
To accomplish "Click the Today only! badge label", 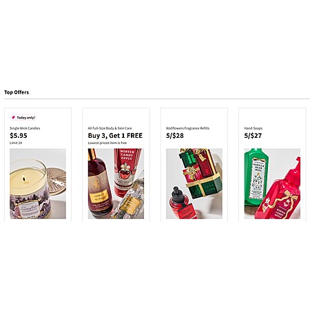I will point(26,118).
